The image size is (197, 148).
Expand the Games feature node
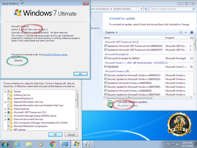pos(5,92)
